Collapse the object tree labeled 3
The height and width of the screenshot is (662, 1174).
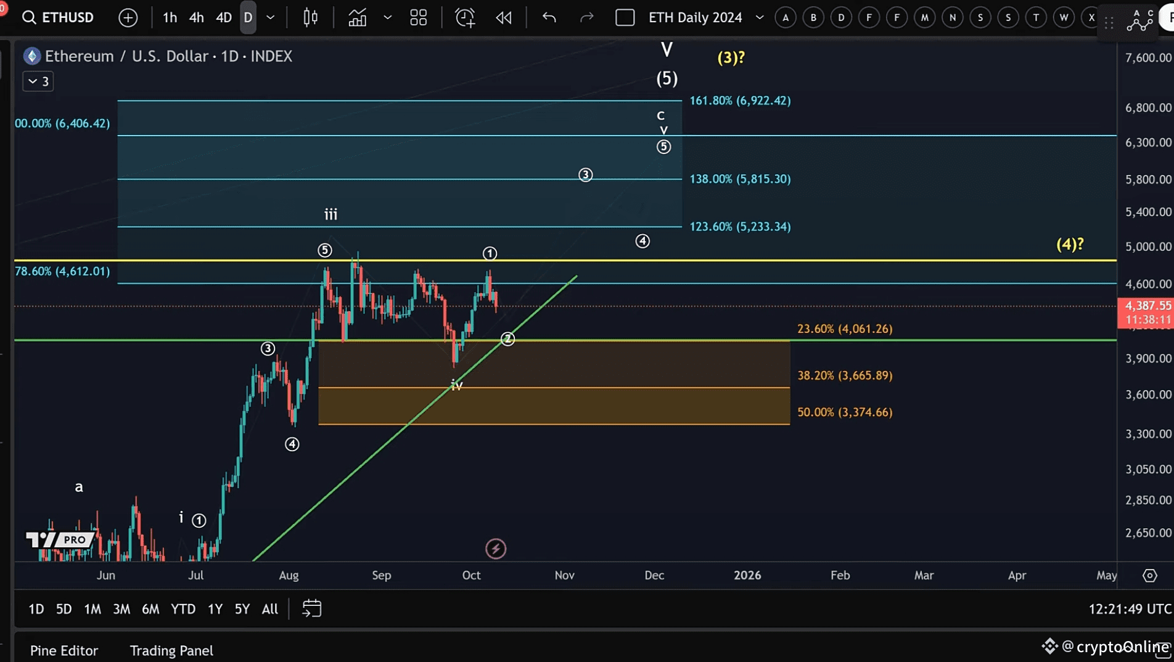click(x=38, y=81)
